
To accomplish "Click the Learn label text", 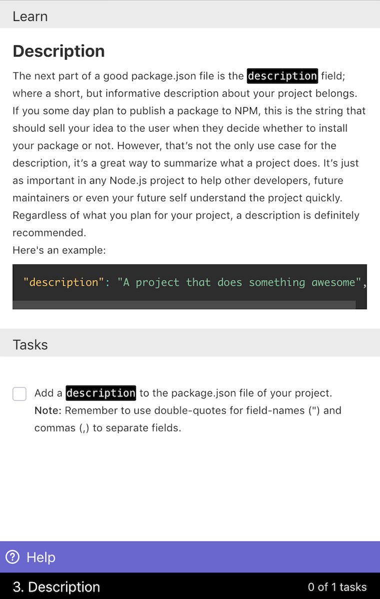I will [30, 16].
